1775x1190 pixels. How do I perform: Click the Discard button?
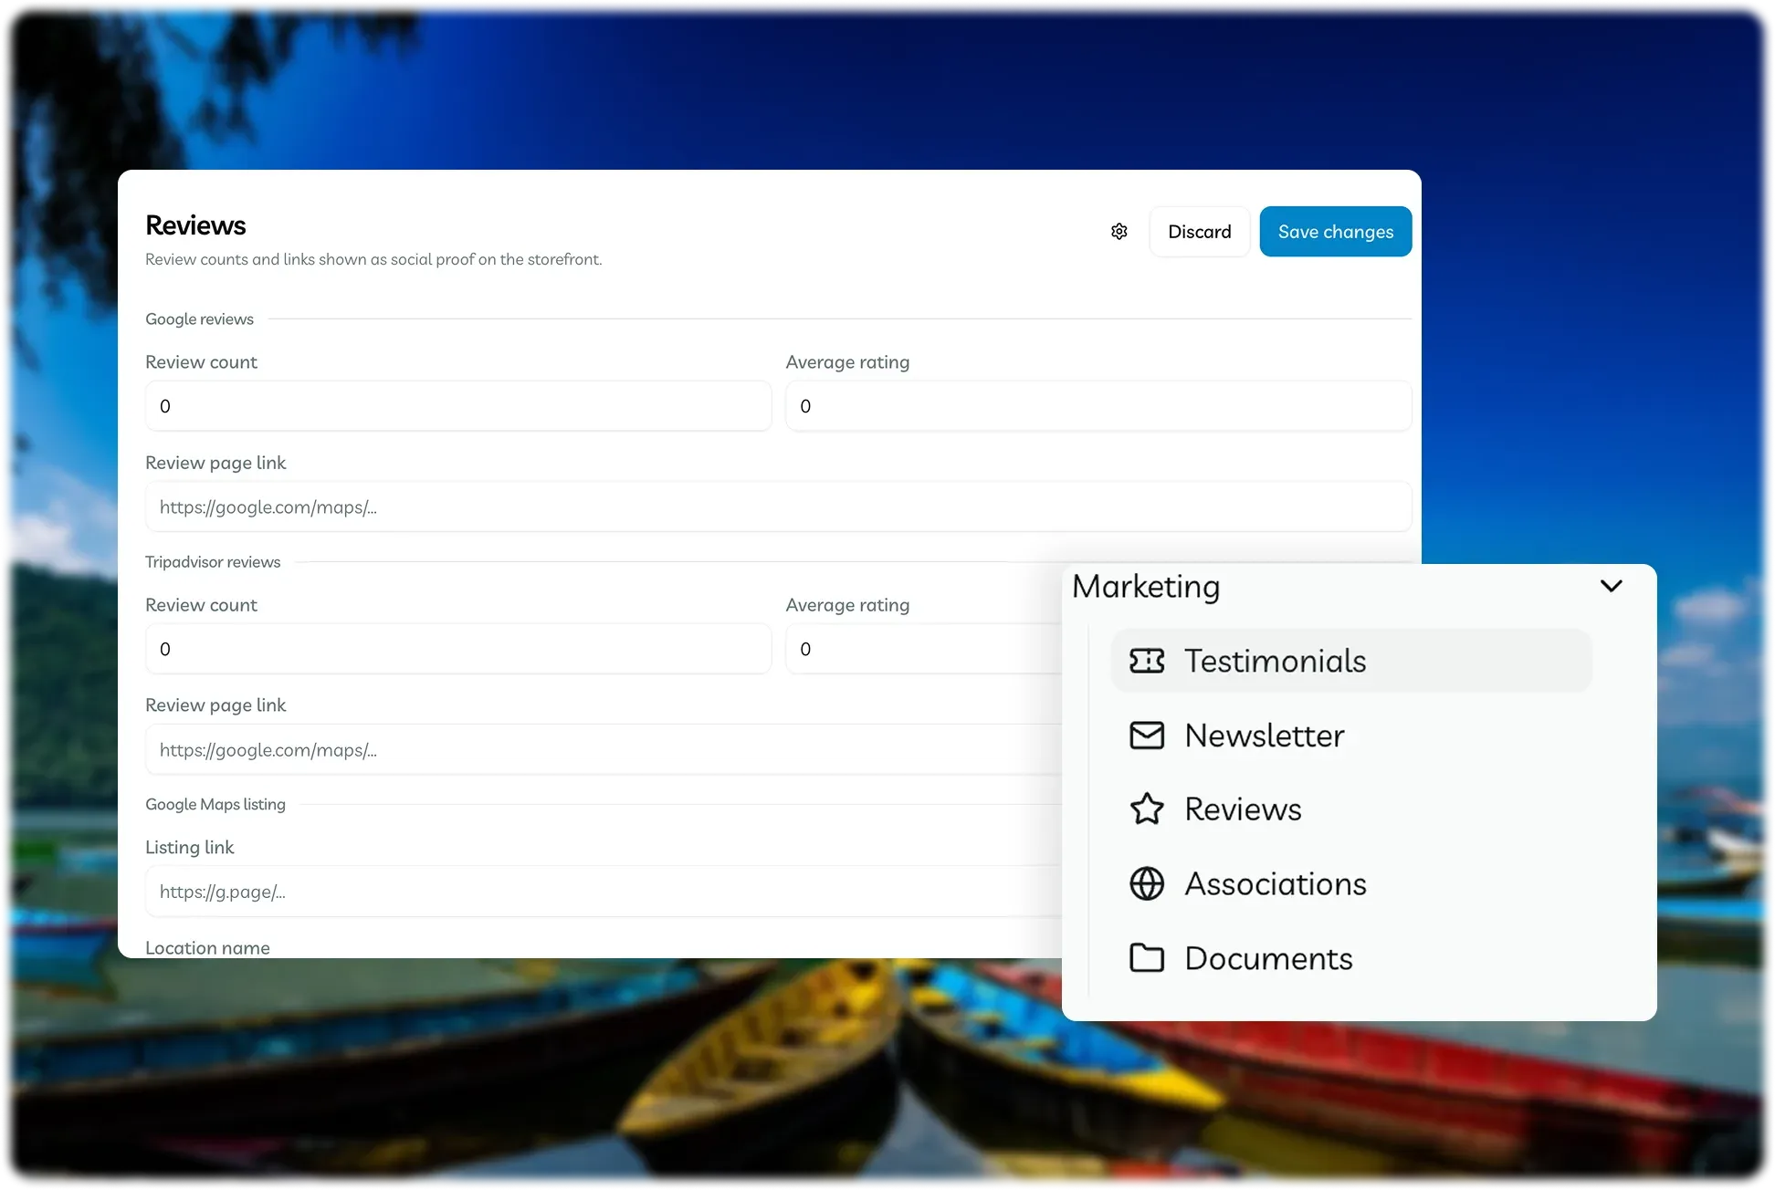pyautogui.click(x=1199, y=232)
